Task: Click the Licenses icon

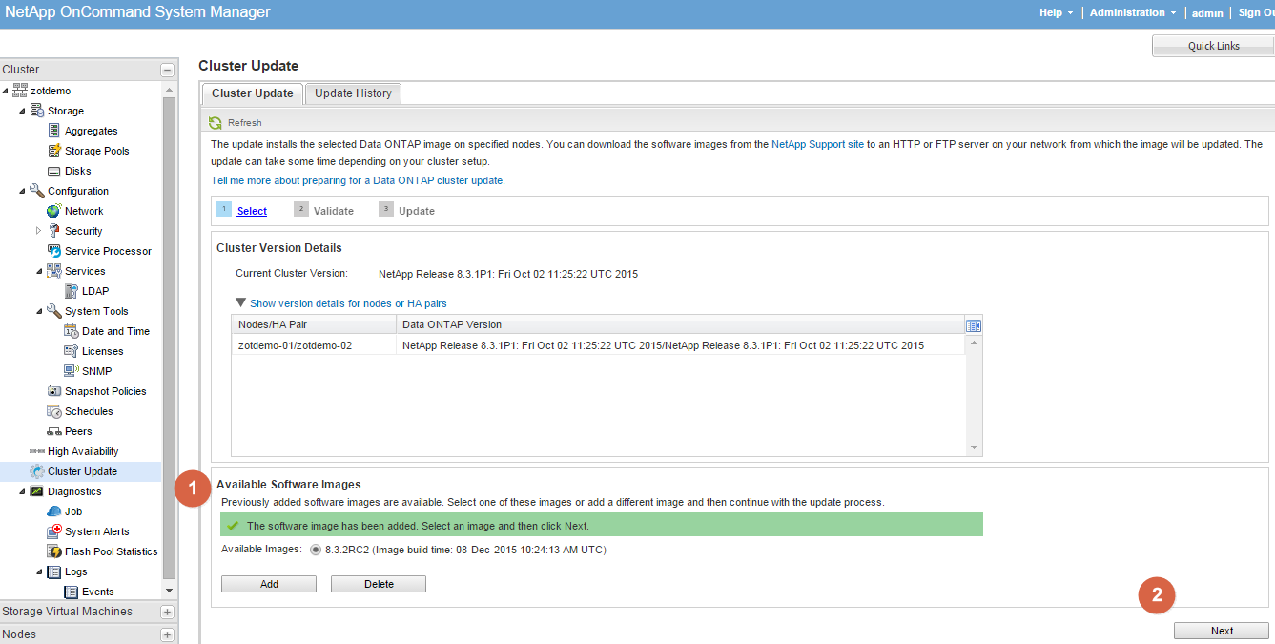Action: [x=72, y=351]
